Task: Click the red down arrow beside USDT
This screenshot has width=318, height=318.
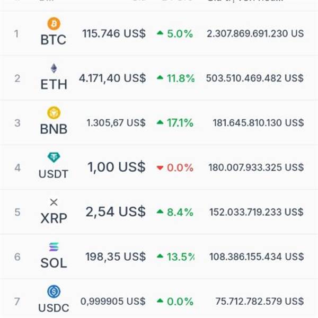Action: (x=160, y=167)
